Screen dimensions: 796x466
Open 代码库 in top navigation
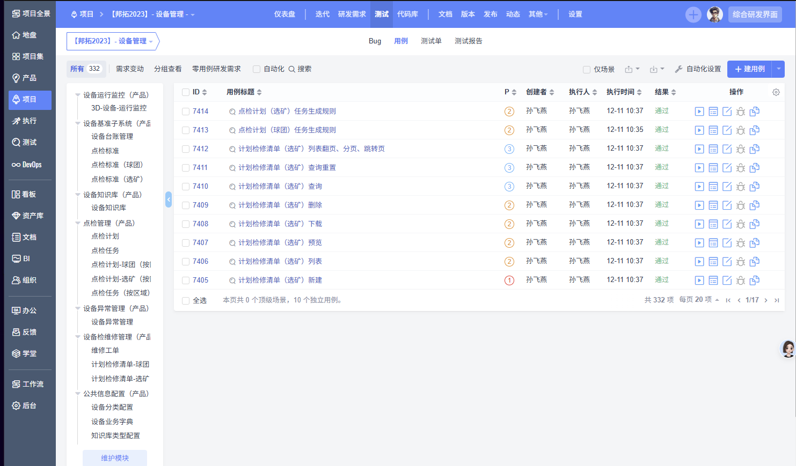click(407, 14)
